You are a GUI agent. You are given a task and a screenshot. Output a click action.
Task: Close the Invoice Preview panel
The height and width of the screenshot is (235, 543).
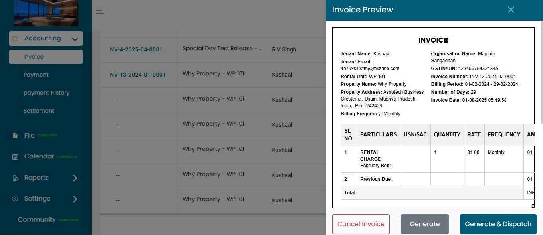511,10
